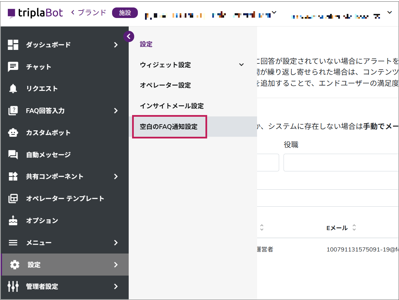The image size is (399, 300).
Task: Open オペレーター設定 submenu entry
Action: click(165, 86)
